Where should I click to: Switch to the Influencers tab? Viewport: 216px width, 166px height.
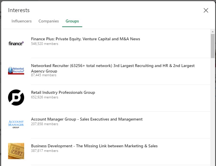pyautogui.click(x=22, y=21)
